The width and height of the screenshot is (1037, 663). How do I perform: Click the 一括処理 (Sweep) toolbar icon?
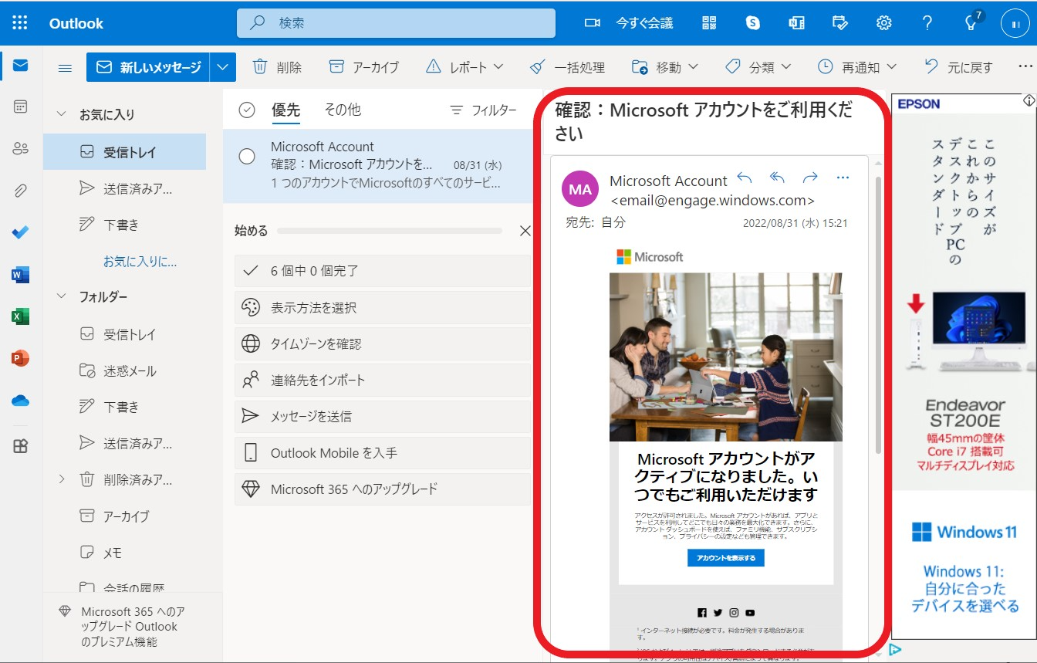tap(537, 67)
